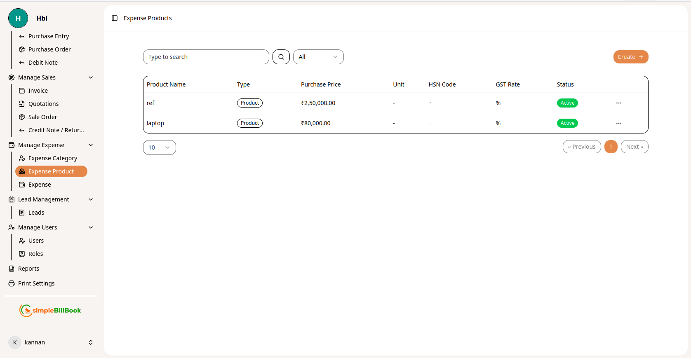Select the Purchase Order menu item
The image size is (691, 358).
tap(49, 49)
